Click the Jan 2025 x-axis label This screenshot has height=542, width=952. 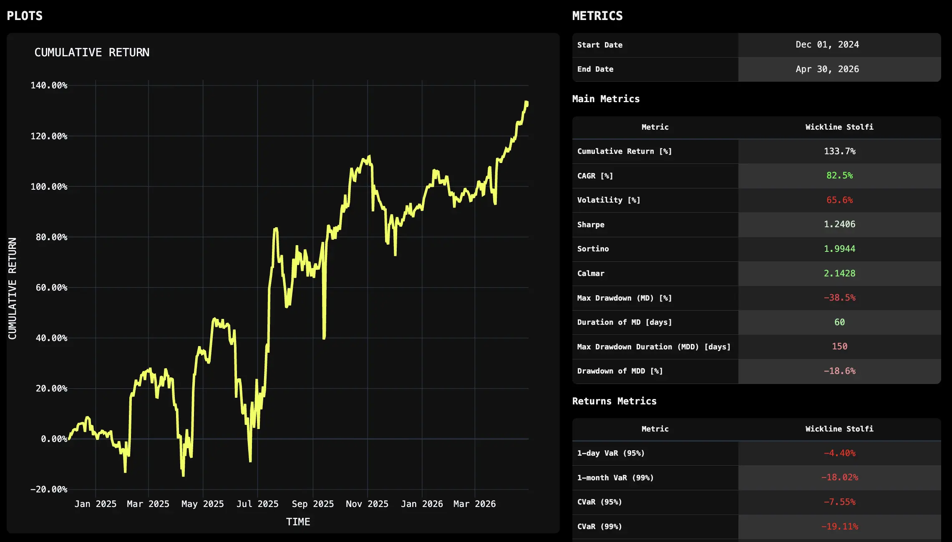click(x=96, y=504)
